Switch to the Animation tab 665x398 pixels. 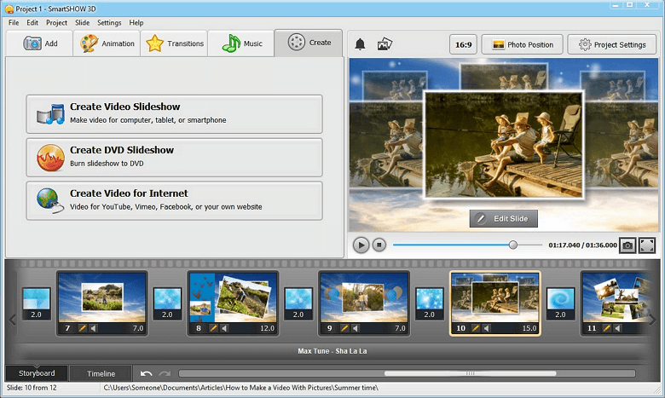107,43
